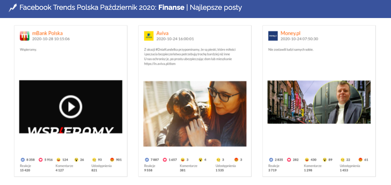This screenshot has width=391, height=185.
Task: Open the Aviva page name link
Action: coord(162,33)
